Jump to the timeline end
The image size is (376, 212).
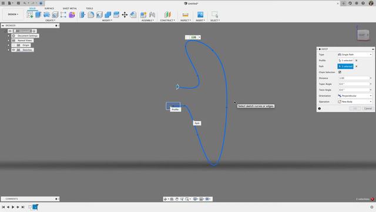pyautogui.click(x=23, y=207)
